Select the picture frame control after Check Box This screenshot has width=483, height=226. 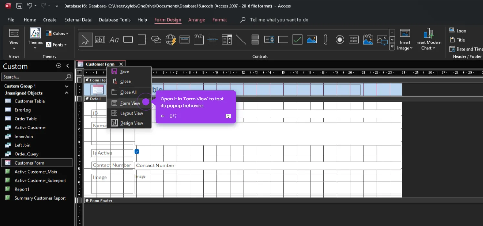(x=311, y=40)
